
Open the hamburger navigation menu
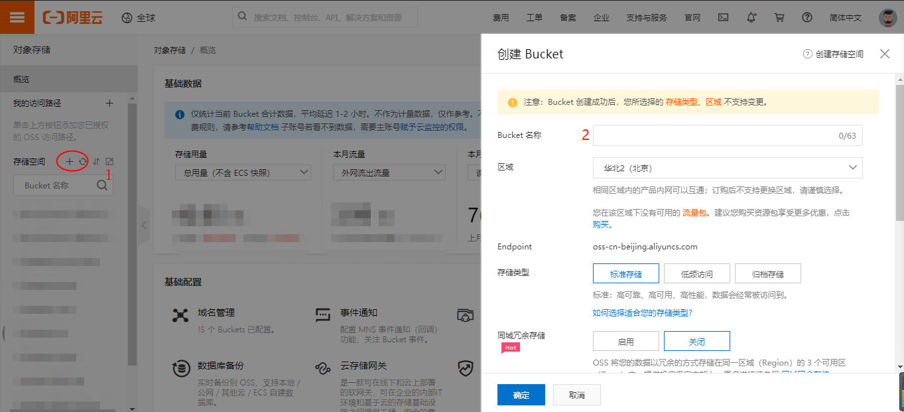(17, 17)
